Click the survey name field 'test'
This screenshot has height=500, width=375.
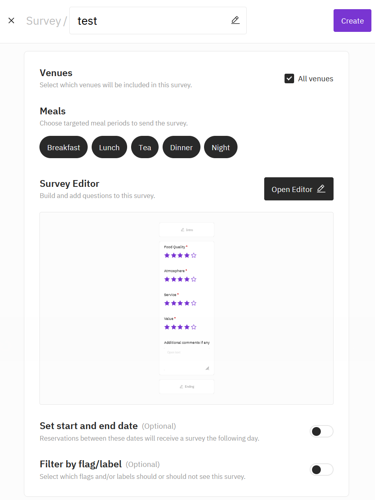point(151,21)
